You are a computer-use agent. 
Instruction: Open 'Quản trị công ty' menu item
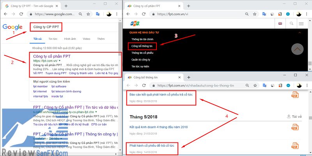pyautogui.click(x=141, y=60)
